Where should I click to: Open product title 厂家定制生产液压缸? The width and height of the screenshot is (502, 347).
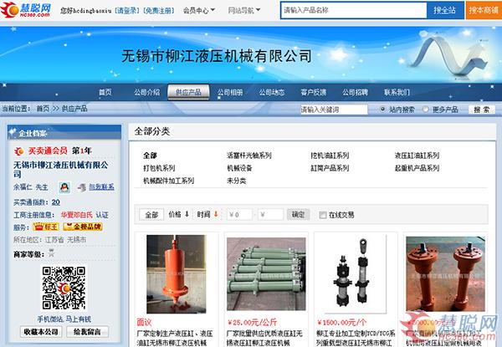[x=175, y=338]
